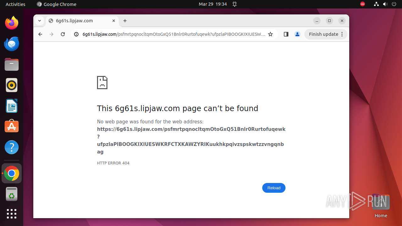
Task: Launch LibreOffice Writer from the dock
Action: click(x=12, y=106)
